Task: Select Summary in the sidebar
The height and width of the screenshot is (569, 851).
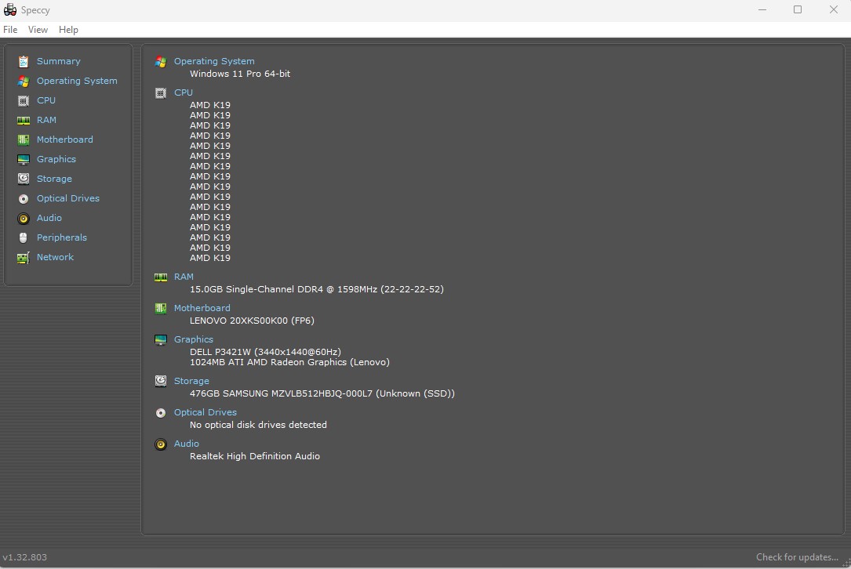Action: pos(59,61)
